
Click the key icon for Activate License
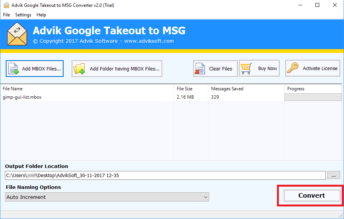[293, 68]
